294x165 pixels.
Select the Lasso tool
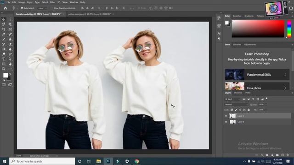point(4,24)
